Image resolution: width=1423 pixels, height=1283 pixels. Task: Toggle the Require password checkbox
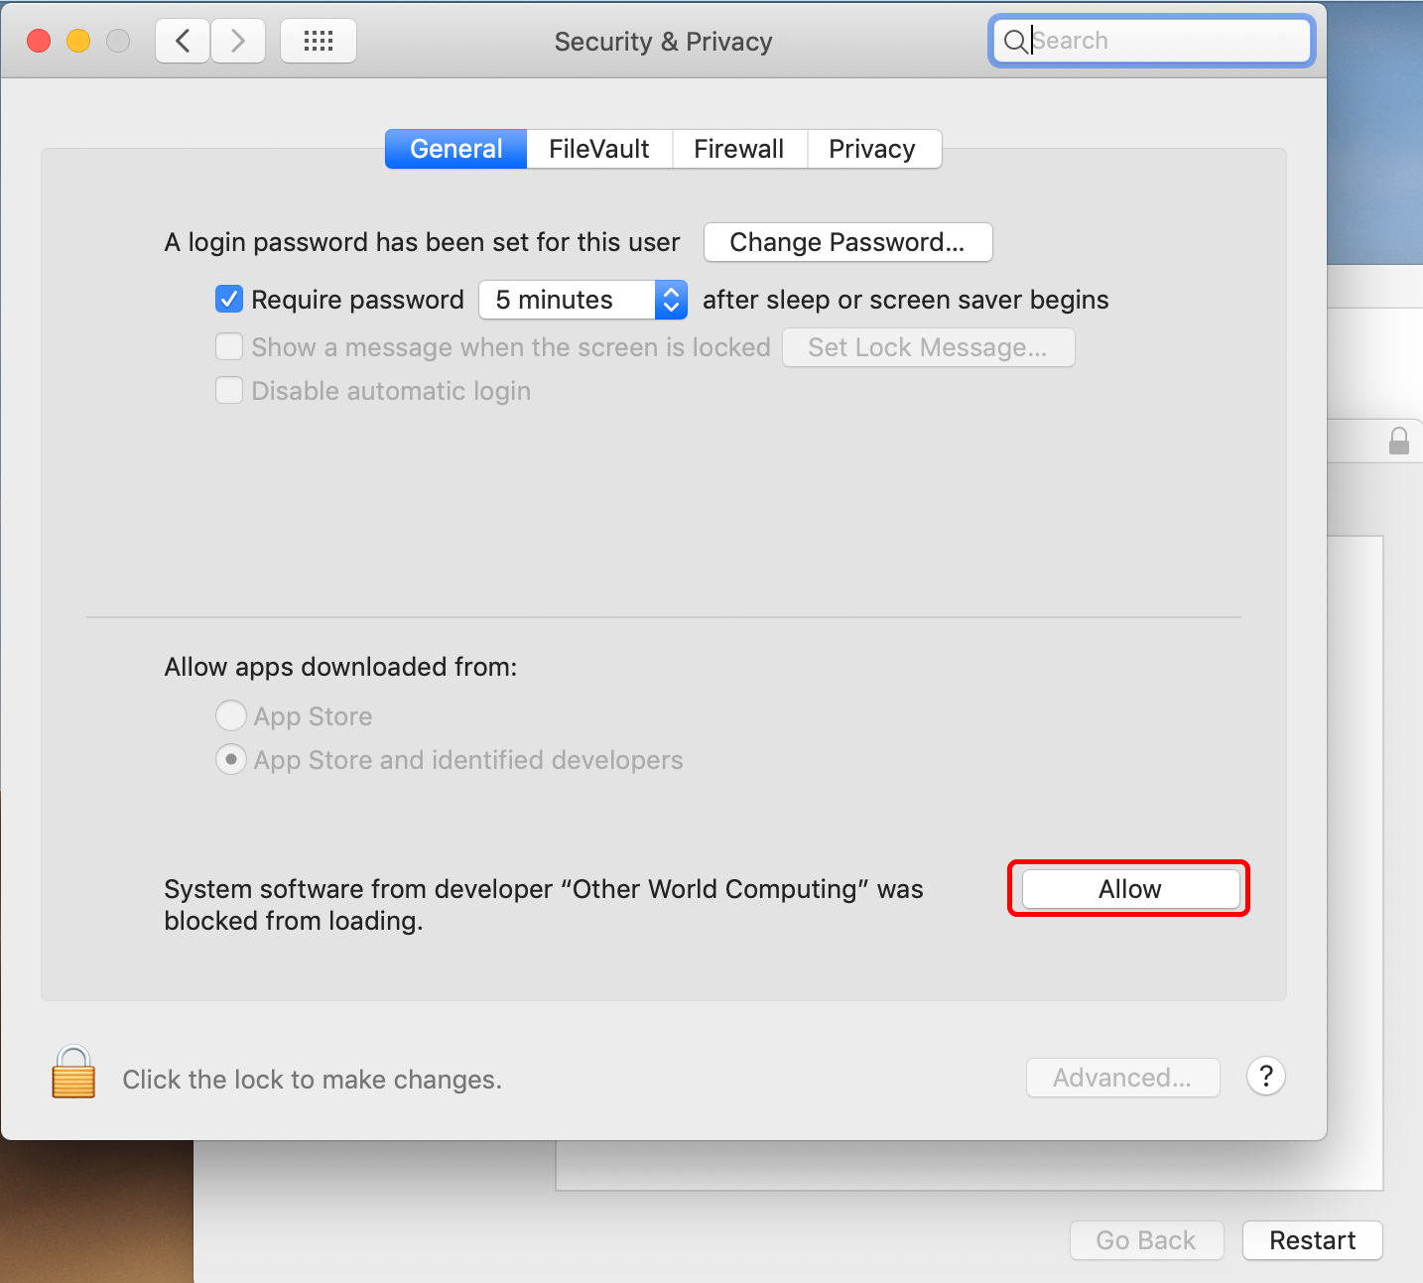(229, 299)
